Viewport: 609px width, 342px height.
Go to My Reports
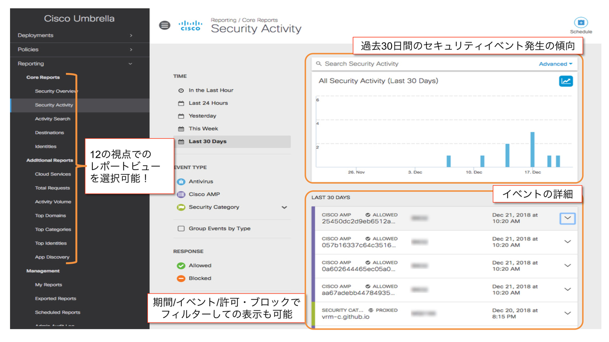49,285
